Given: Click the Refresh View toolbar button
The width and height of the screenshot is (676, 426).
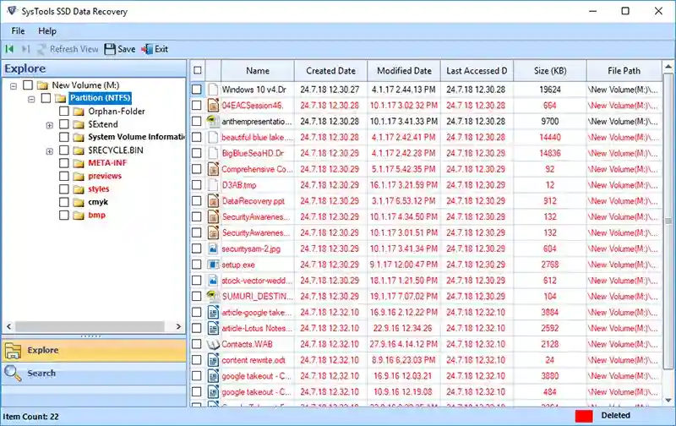Looking at the screenshot, I should (68, 49).
